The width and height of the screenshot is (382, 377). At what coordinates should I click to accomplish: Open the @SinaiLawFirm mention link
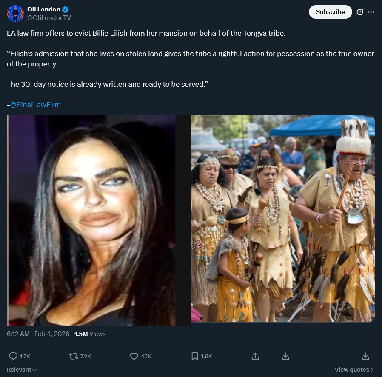click(x=35, y=105)
